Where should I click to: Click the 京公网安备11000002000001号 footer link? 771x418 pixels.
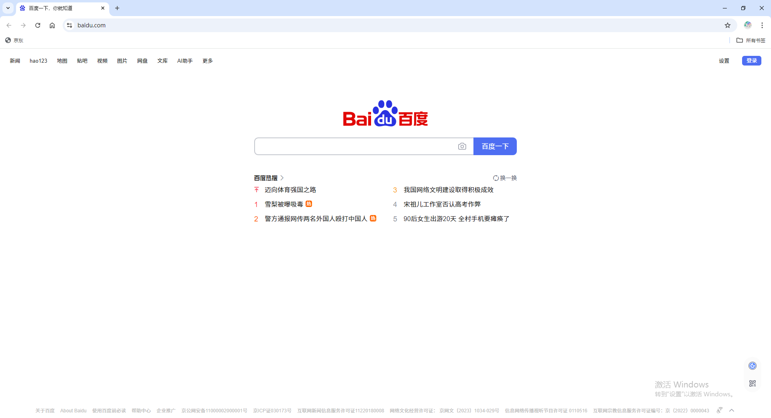[214, 411]
